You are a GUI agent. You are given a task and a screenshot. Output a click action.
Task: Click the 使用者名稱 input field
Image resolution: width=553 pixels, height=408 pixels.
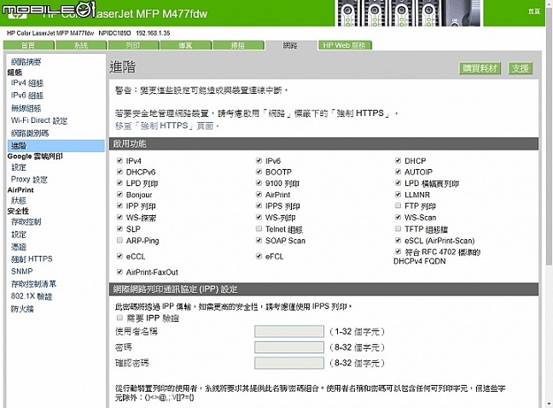click(289, 331)
